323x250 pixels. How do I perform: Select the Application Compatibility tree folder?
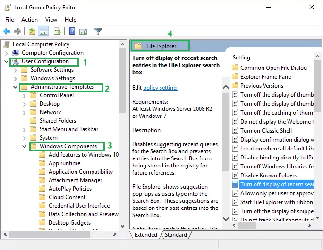pos(81,172)
